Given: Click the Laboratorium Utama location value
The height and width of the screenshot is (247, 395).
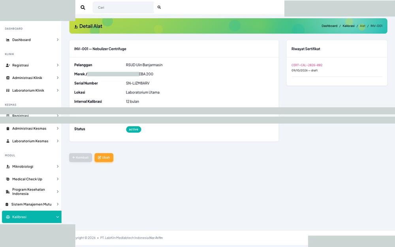Looking at the screenshot, I should coord(143,92).
